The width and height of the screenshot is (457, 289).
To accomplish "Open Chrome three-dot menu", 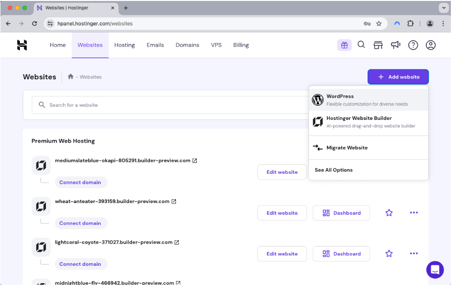I will (443, 24).
